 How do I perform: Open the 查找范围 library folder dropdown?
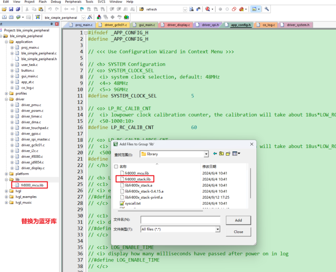point(206,154)
